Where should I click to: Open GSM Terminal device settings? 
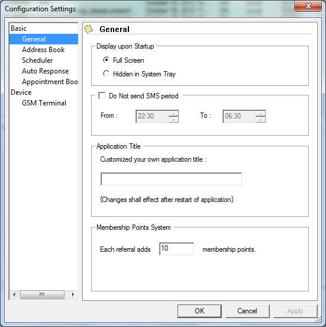pyautogui.click(x=44, y=103)
